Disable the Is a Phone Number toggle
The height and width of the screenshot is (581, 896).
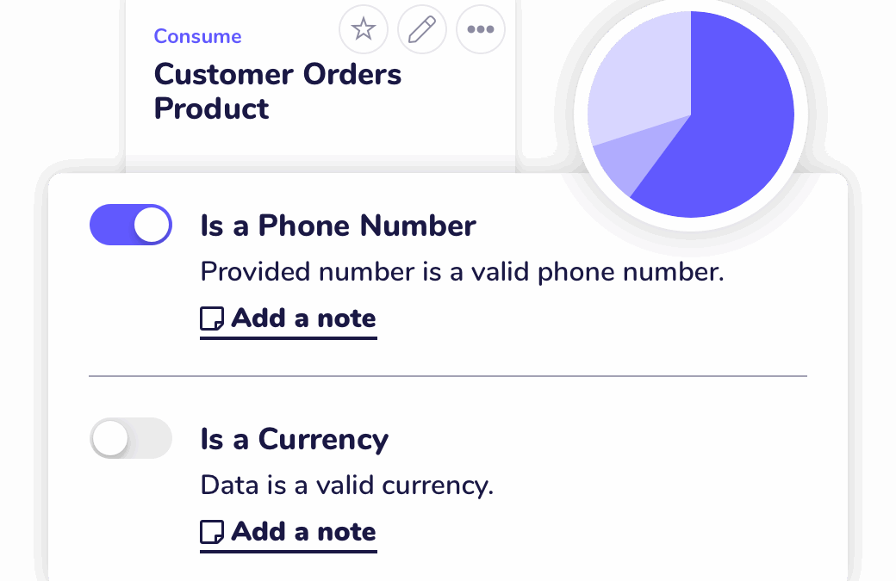tap(131, 226)
